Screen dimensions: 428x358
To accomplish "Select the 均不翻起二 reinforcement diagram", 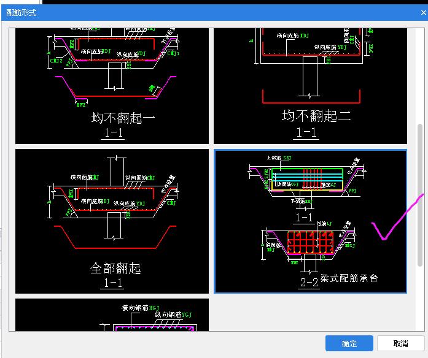I will tap(310, 86).
